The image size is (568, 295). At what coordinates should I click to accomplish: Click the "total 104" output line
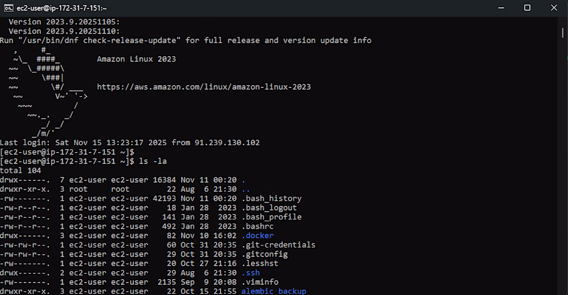[x=20, y=171]
